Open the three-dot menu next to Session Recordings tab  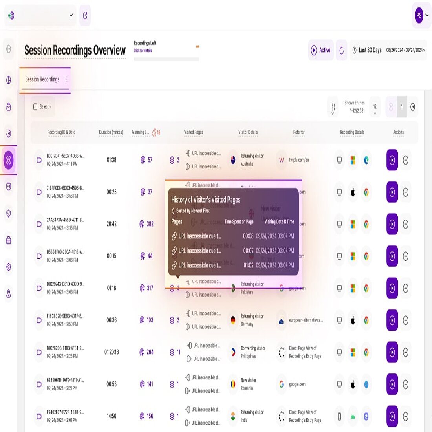tap(66, 79)
